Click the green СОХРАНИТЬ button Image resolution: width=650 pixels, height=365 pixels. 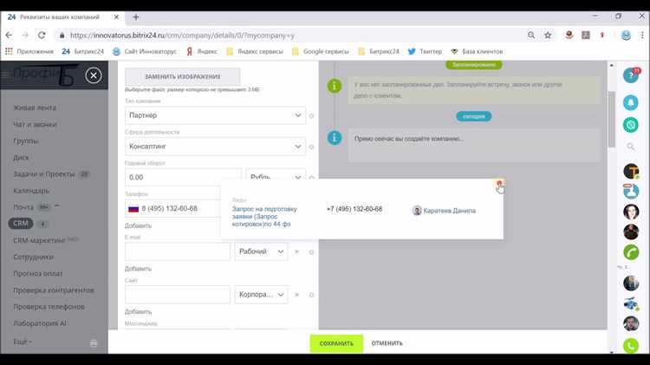336,343
